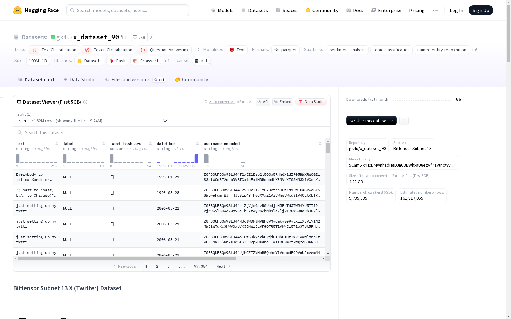This screenshot has height=319, width=511.
Task: Open the mit license tag
Action: (x=201, y=61)
